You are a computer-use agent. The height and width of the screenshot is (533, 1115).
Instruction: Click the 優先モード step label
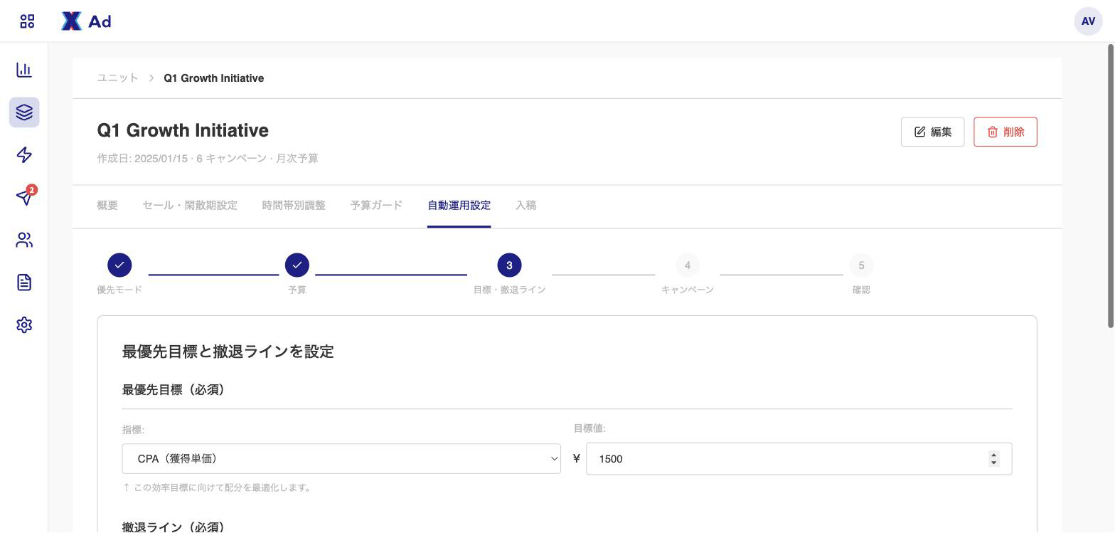[x=119, y=290]
